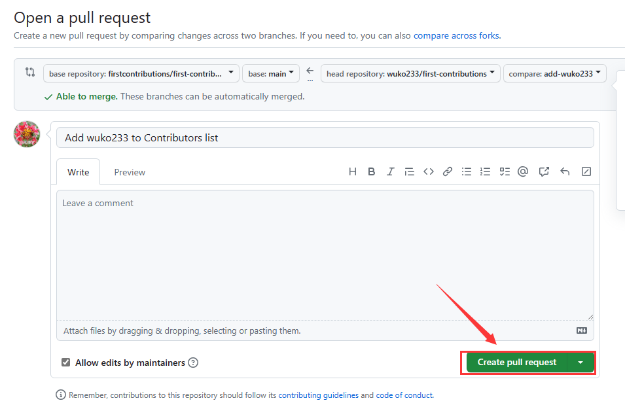The width and height of the screenshot is (625, 409).
Task: Apply bold formatting in editor toolbar
Action: (372, 172)
